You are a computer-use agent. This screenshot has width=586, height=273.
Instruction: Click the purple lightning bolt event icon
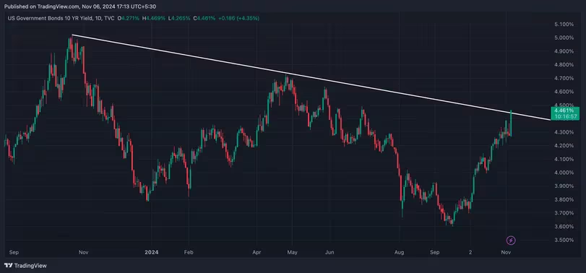click(511, 240)
